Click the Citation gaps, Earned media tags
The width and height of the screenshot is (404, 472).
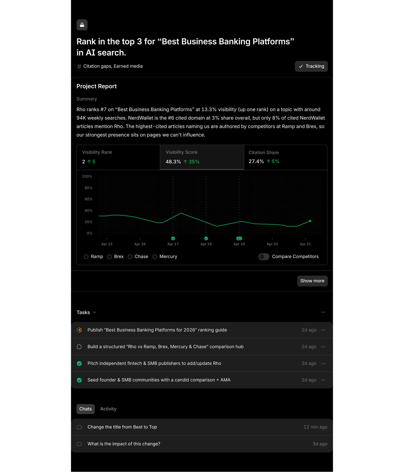[x=113, y=66]
